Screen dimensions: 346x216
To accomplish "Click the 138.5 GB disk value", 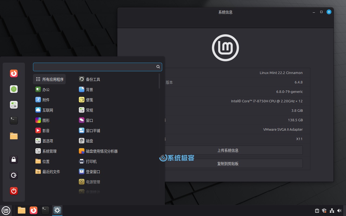I will [295, 120].
